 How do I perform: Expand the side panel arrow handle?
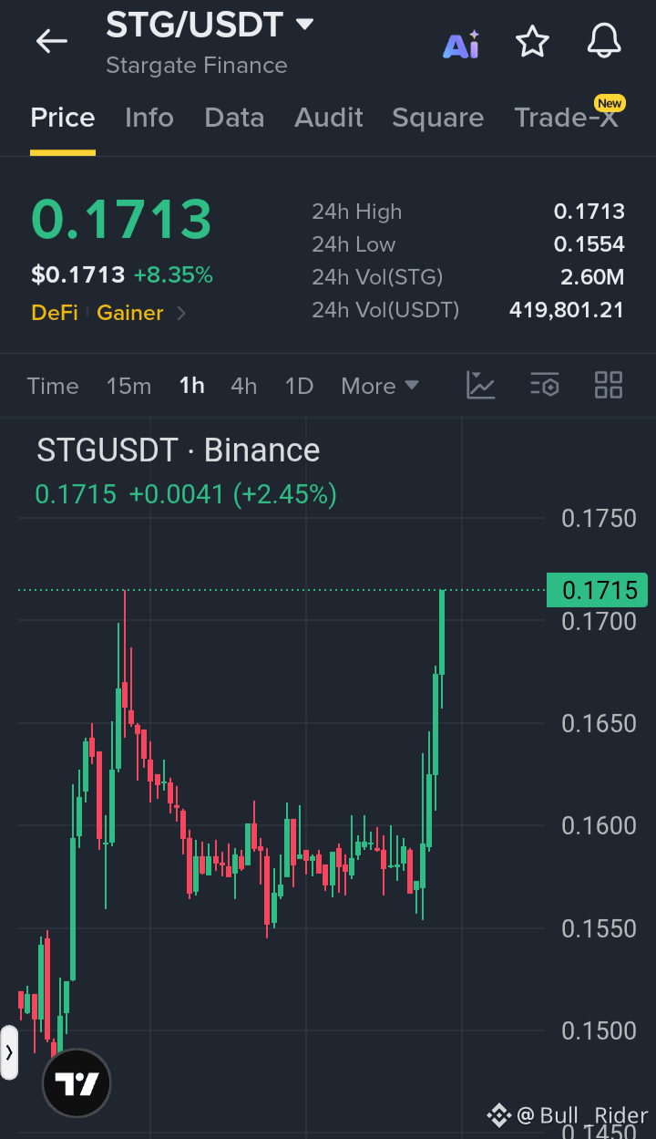9,1052
